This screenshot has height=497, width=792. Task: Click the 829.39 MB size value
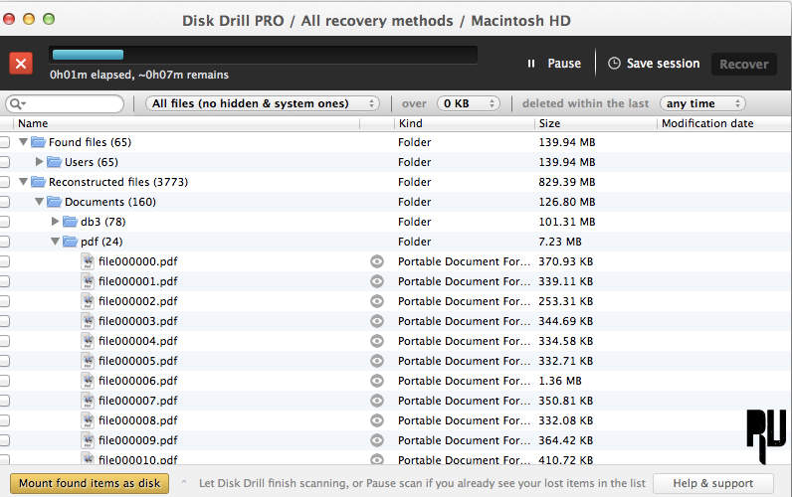point(567,182)
